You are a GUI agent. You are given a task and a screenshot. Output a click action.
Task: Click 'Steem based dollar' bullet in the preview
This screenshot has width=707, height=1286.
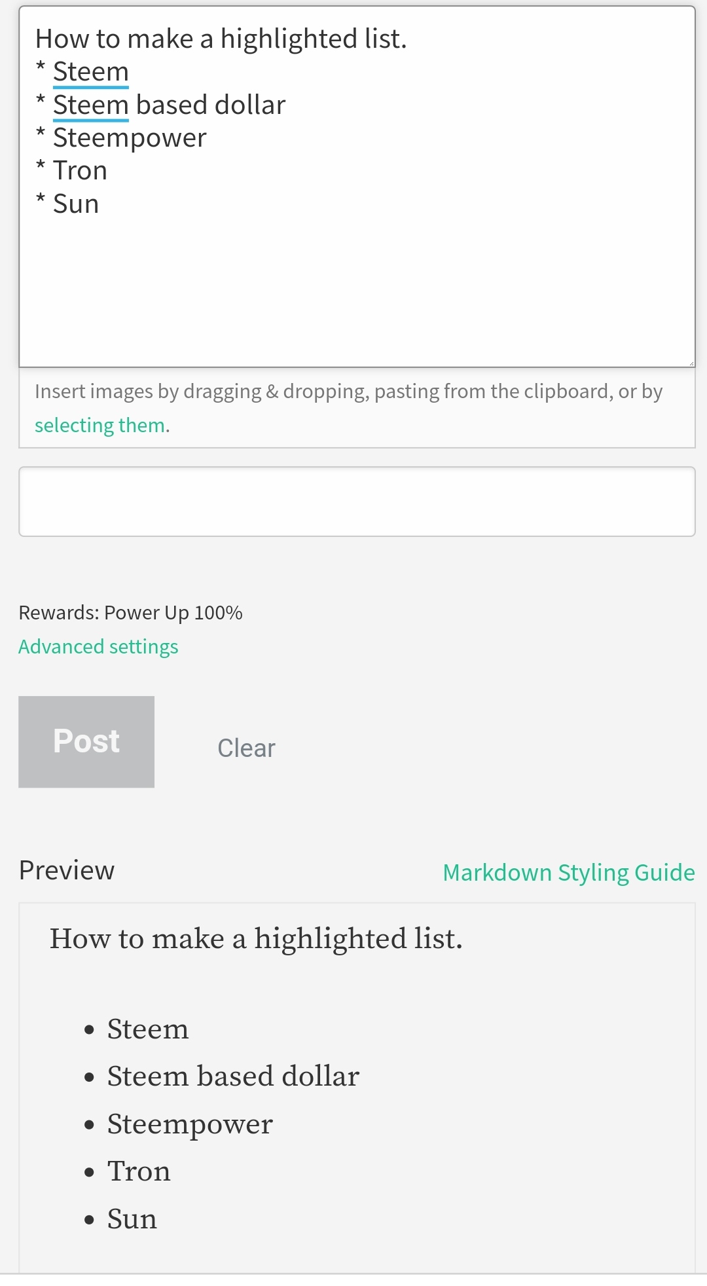tap(233, 1076)
